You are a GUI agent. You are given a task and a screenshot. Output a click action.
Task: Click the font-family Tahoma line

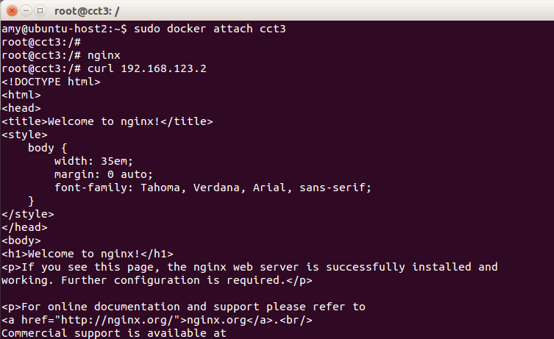(x=213, y=188)
